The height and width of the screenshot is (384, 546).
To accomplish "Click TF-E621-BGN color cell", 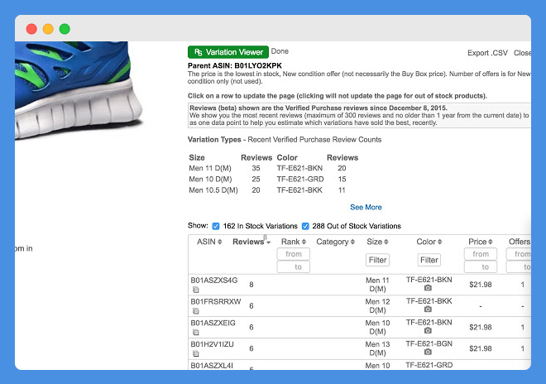I will (x=429, y=344).
